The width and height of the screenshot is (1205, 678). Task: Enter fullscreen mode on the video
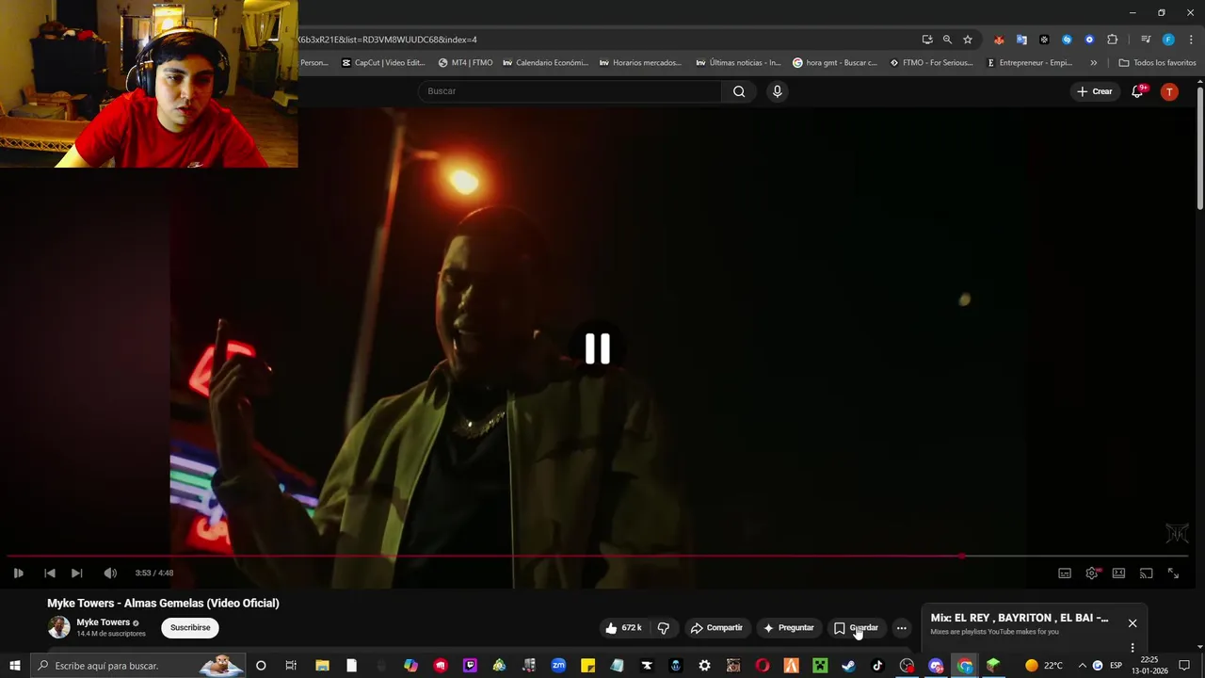click(1173, 573)
